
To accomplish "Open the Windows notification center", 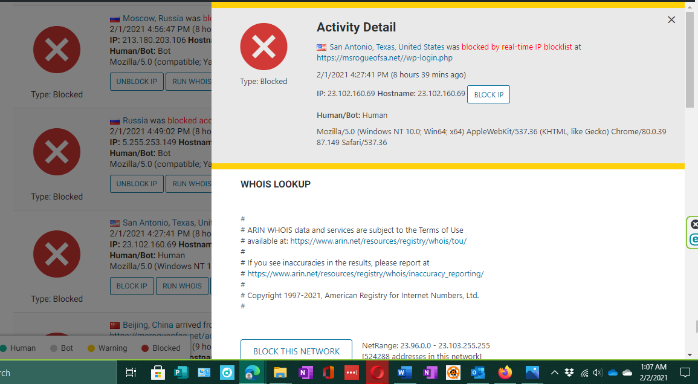I will pos(685,373).
